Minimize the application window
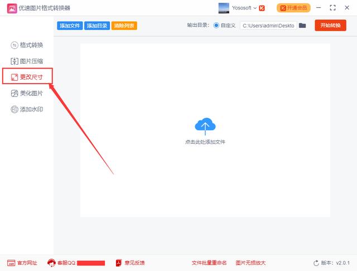 pyautogui.click(x=319, y=8)
